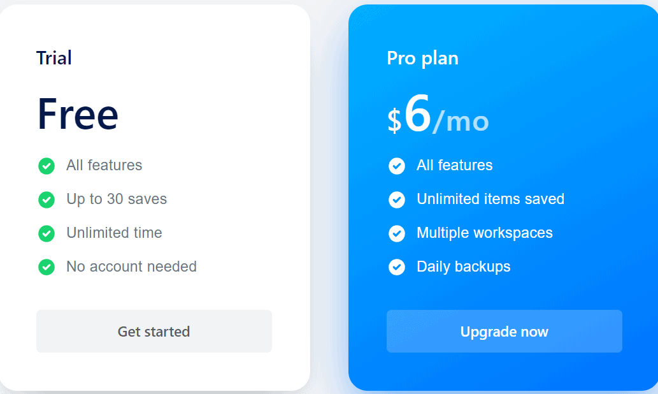Select the Trial plan heading
Viewport: 658px width, 394px height.
coord(54,58)
